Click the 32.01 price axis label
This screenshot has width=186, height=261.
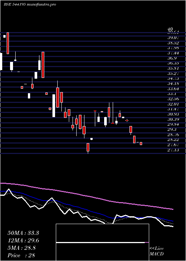point(173,104)
